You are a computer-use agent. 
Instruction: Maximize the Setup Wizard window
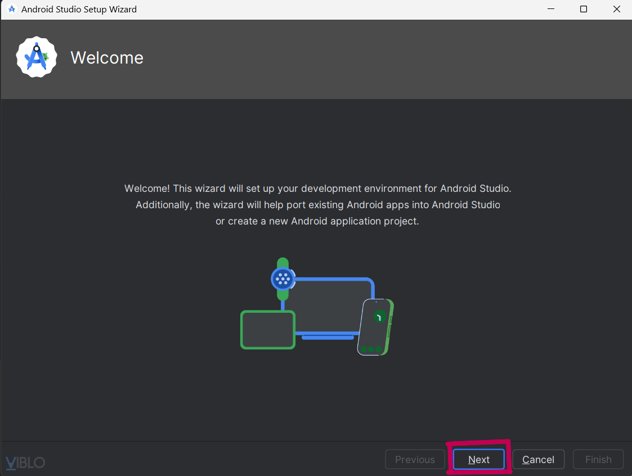coord(583,9)
